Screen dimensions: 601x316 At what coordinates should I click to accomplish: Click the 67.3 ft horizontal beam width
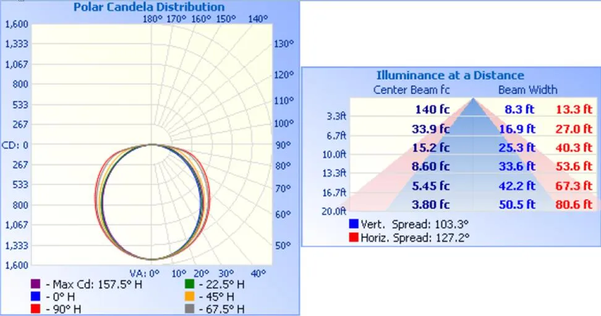[574, 186]
